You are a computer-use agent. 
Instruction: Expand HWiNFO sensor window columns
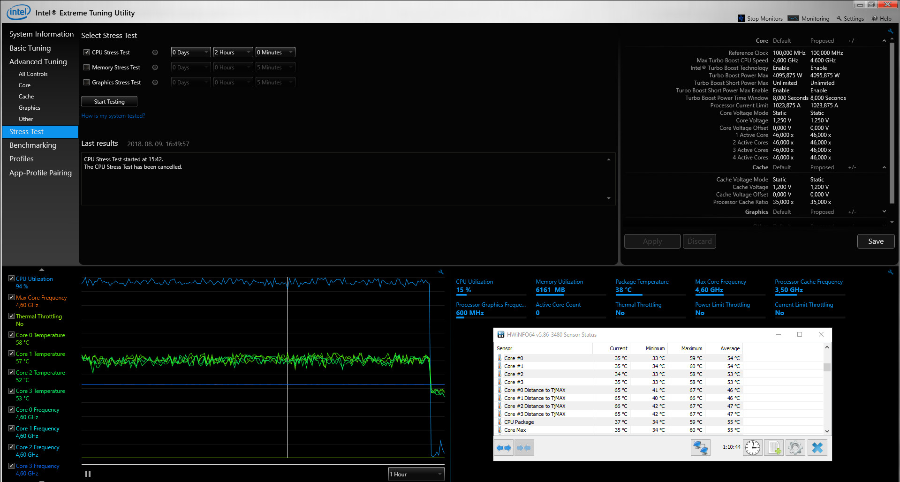504,448
